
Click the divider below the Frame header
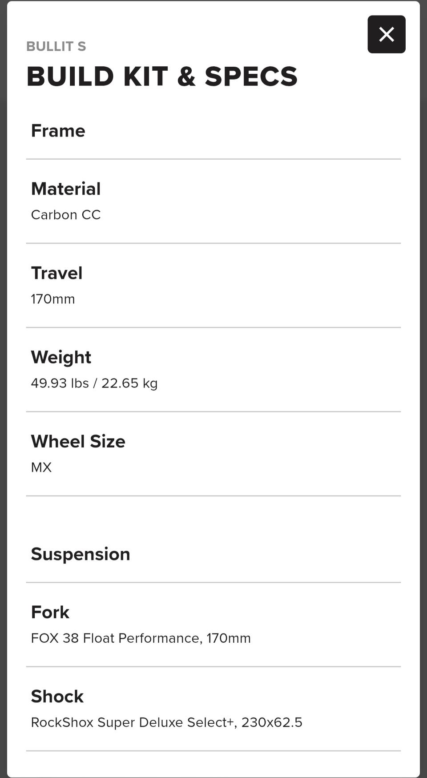213,159
